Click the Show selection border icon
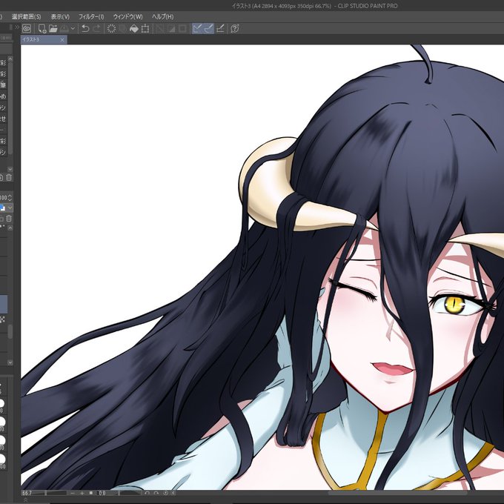The width and height of the screenshot is (504, 504). (x=182, y=29)
